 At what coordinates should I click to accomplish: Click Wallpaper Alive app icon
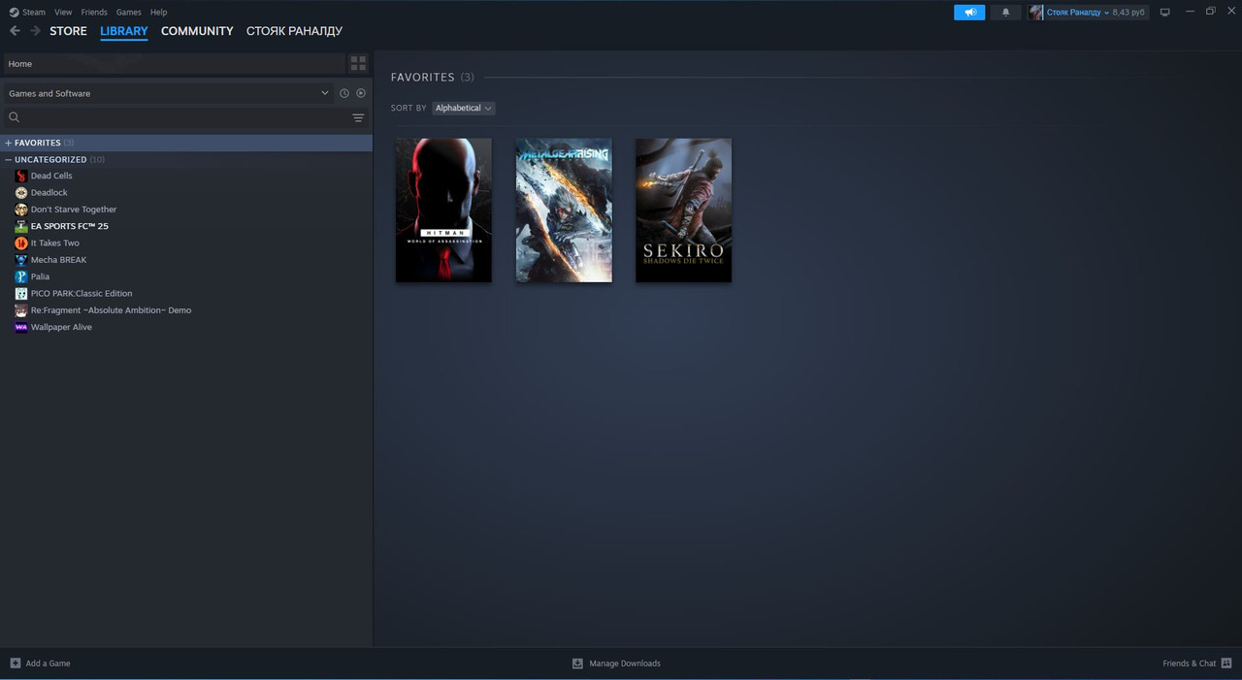21,327
